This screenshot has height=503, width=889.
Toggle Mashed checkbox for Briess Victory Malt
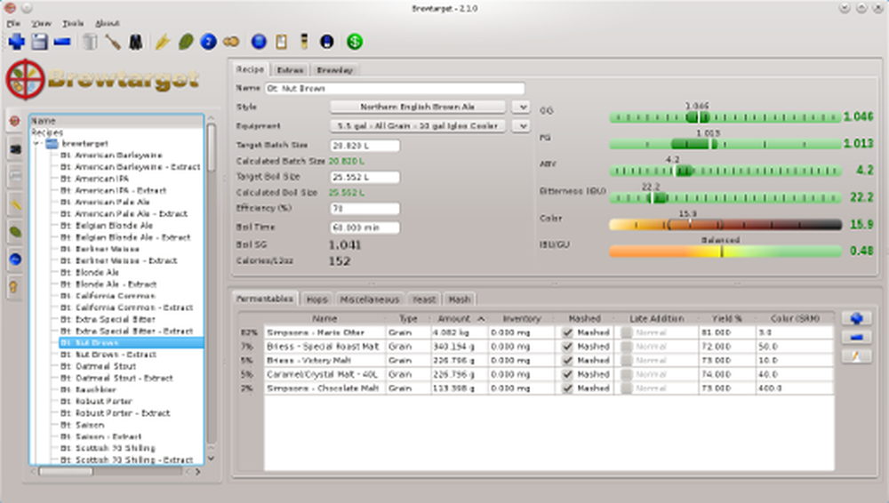(567, 360)
